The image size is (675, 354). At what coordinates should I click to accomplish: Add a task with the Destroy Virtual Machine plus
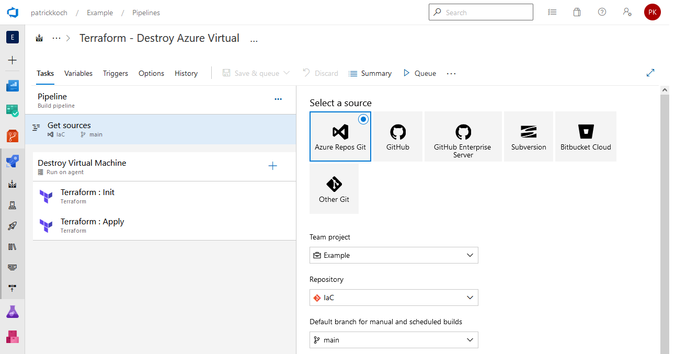click(272, 166)
